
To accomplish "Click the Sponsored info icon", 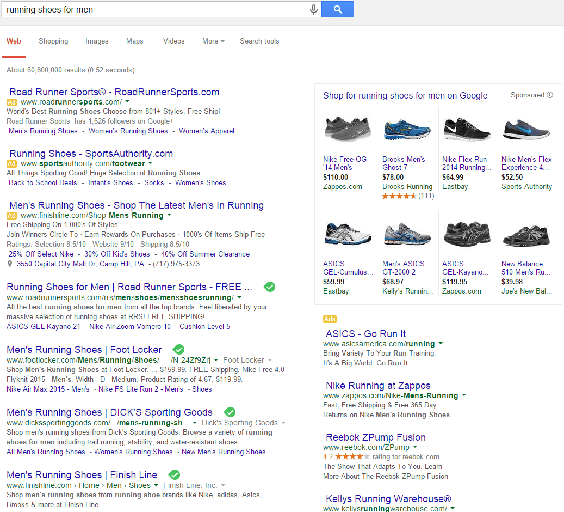I will point(550,95).
